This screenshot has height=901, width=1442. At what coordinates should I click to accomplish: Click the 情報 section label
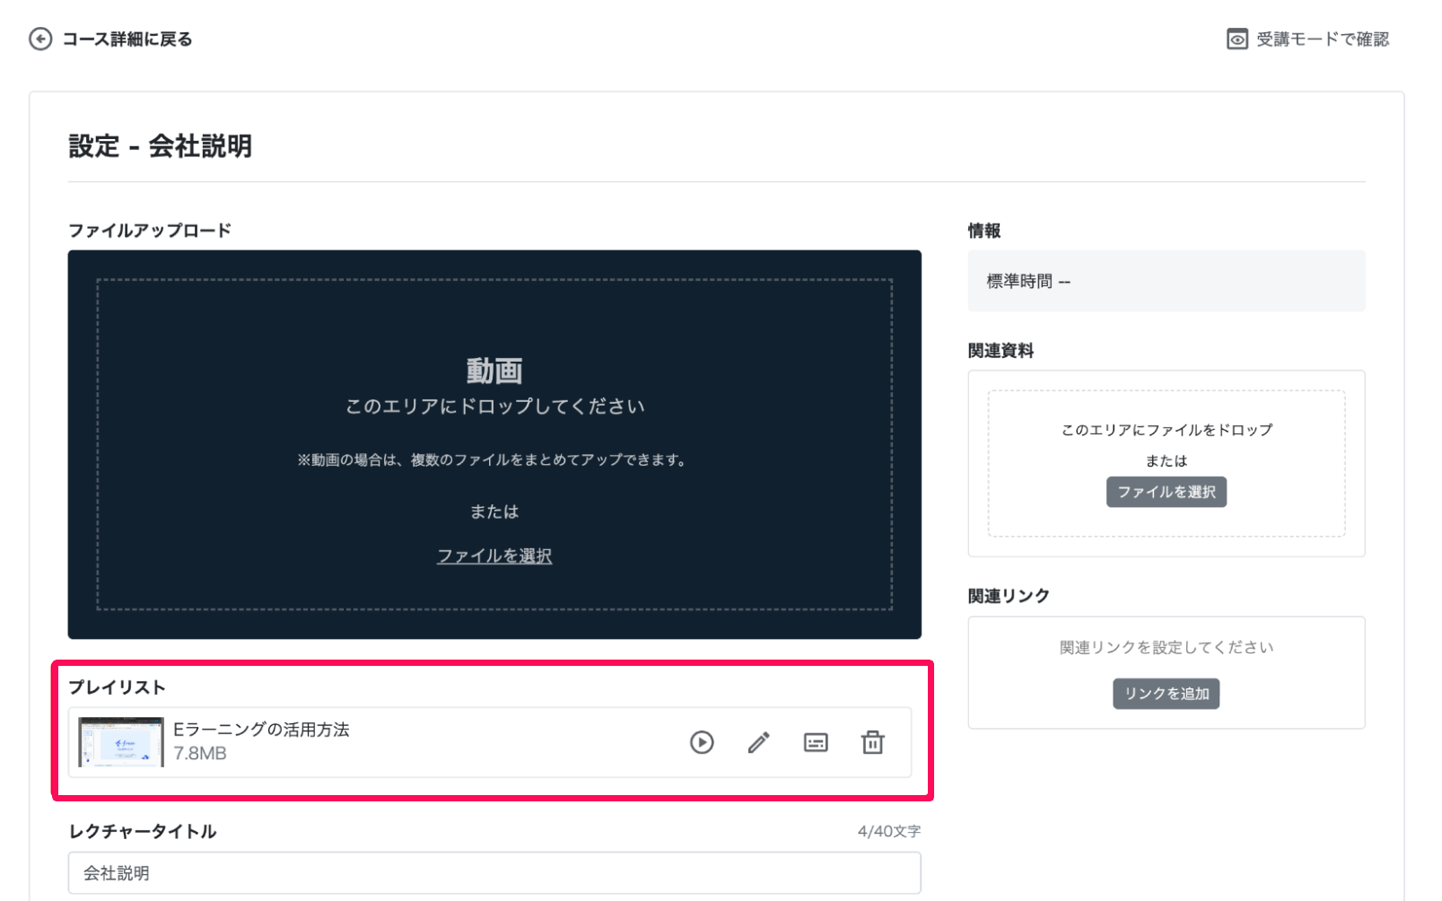[984, 231]
